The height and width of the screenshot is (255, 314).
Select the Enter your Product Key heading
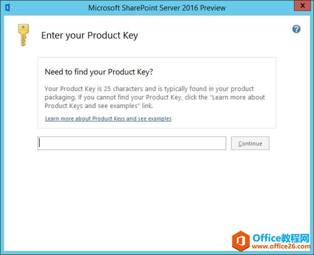90,36
